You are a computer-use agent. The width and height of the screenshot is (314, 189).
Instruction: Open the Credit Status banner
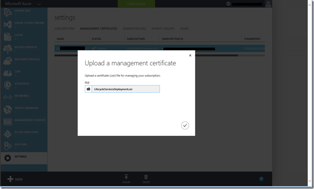(136, 4)
